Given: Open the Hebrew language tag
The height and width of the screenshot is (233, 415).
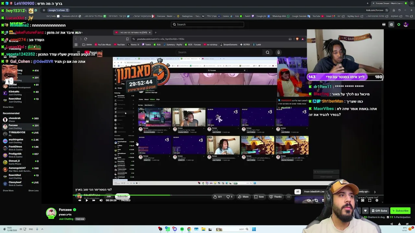Looking at the screenshot, I should coord(80,219).
